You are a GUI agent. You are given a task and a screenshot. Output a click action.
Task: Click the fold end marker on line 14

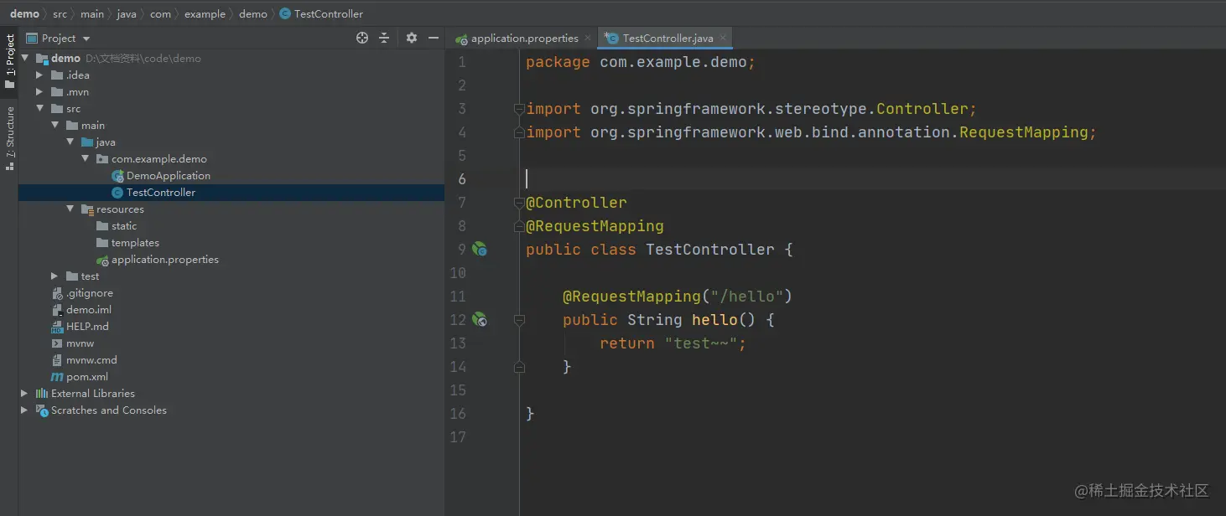(x=519, y=367)
